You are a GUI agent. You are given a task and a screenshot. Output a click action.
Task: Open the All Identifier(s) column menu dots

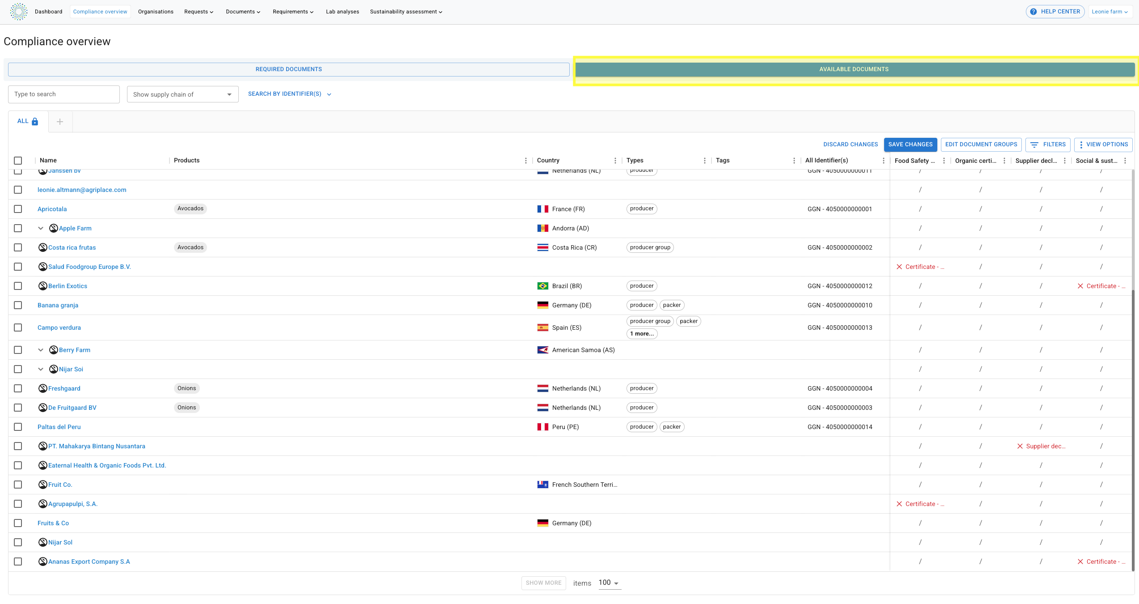[884, 161]
